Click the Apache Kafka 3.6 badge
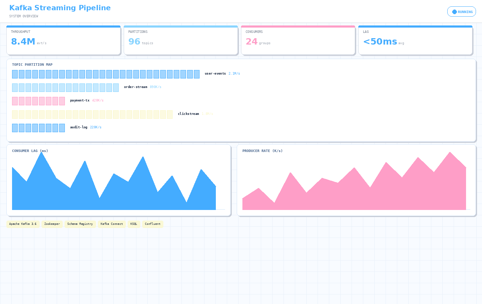 [23, 224]
